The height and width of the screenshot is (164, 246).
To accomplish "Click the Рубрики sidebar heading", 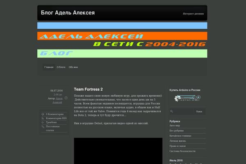I will (175, 121).
